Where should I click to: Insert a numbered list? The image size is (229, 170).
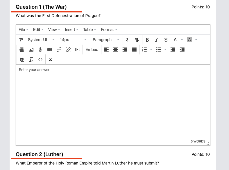144,50
